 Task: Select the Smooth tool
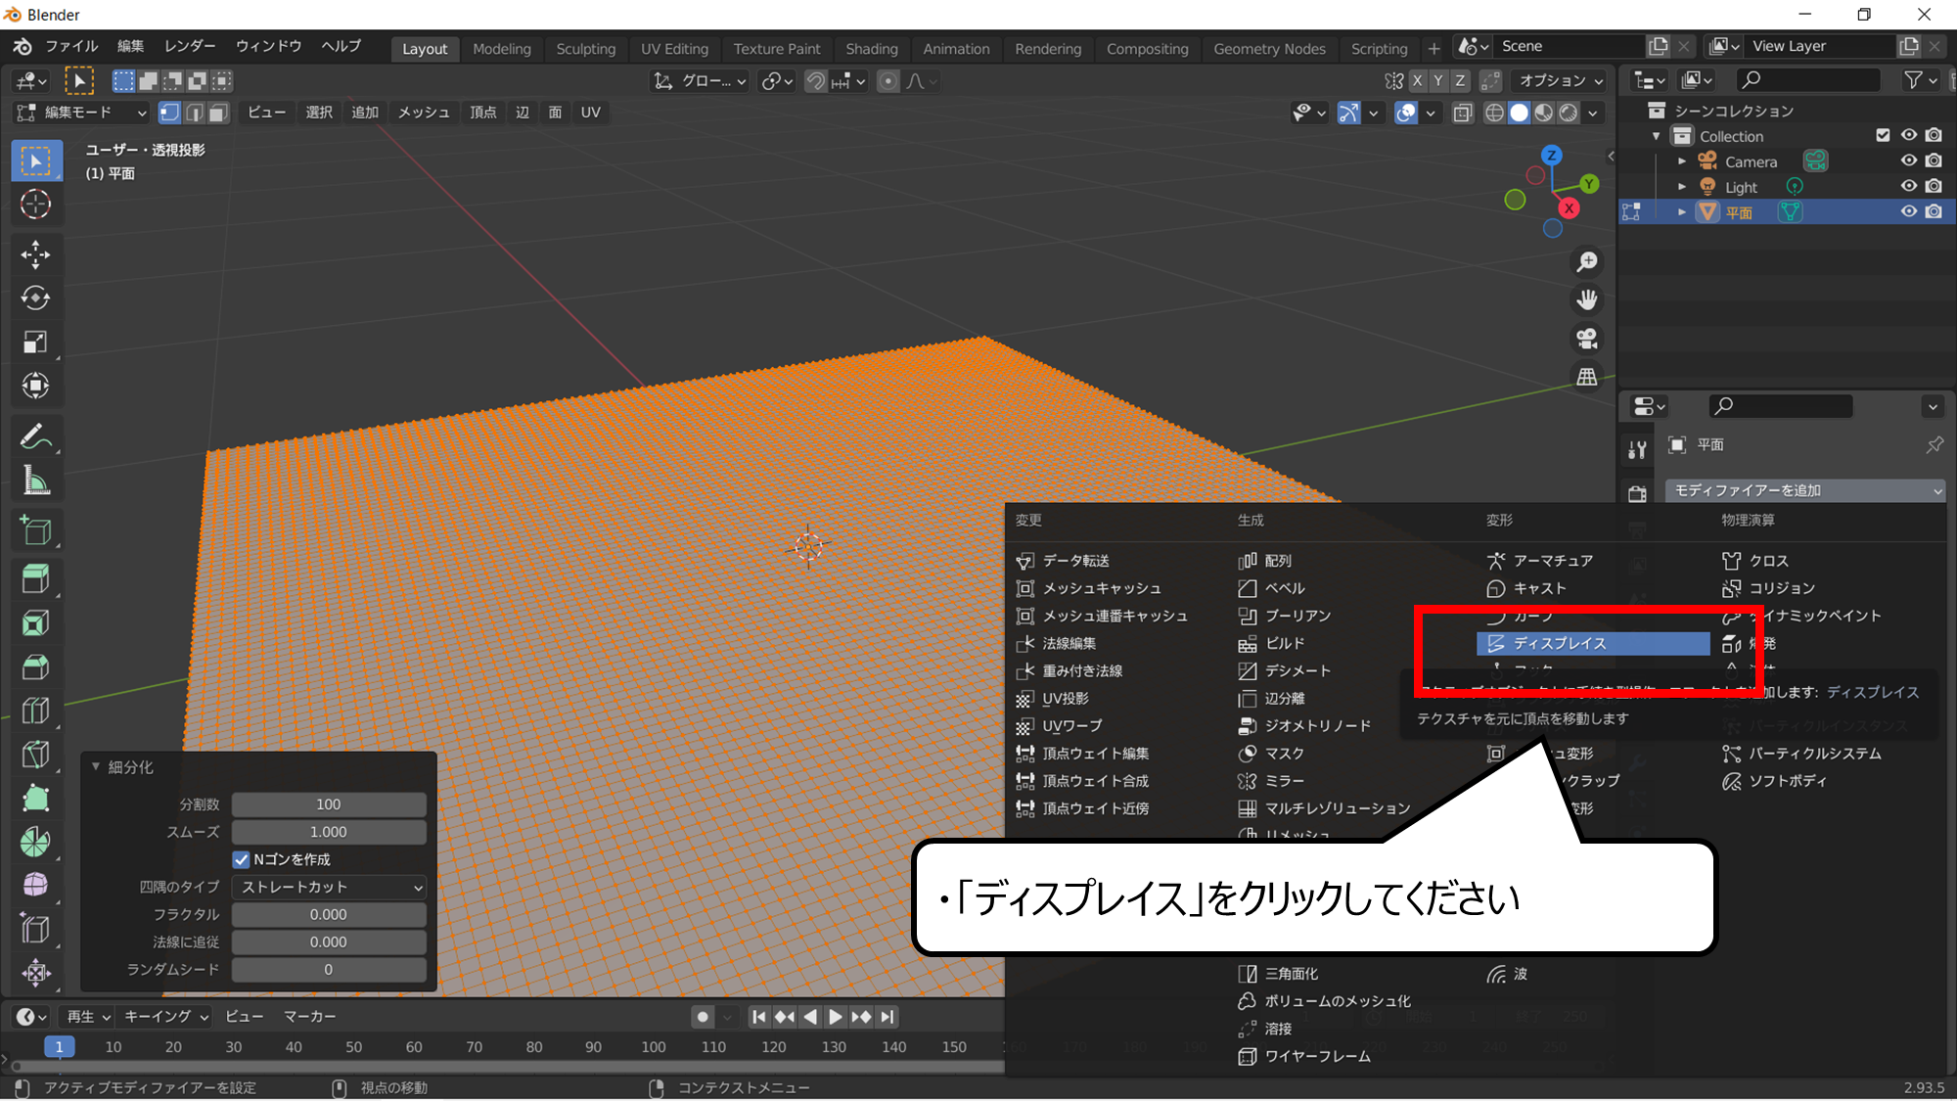tap(36, 885)
